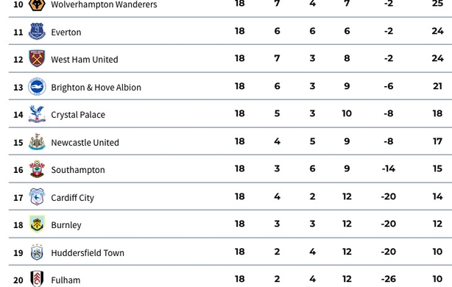Click Fulham's goal difference value -26
The image size is (452, 287).
388,279
